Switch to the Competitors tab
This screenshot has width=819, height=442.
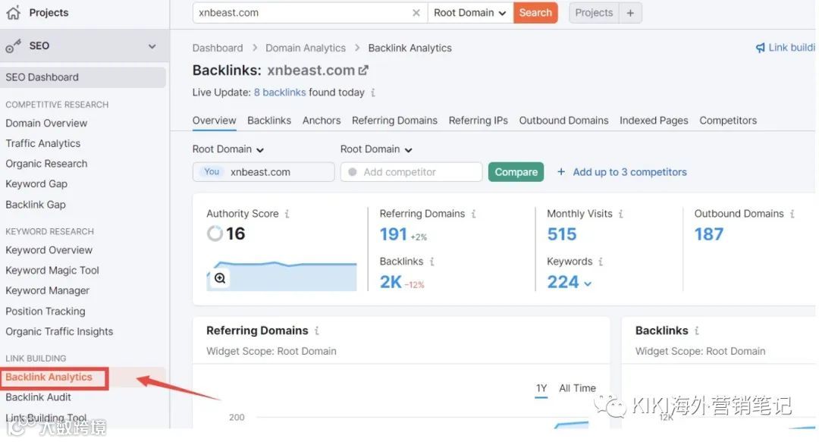727,121
